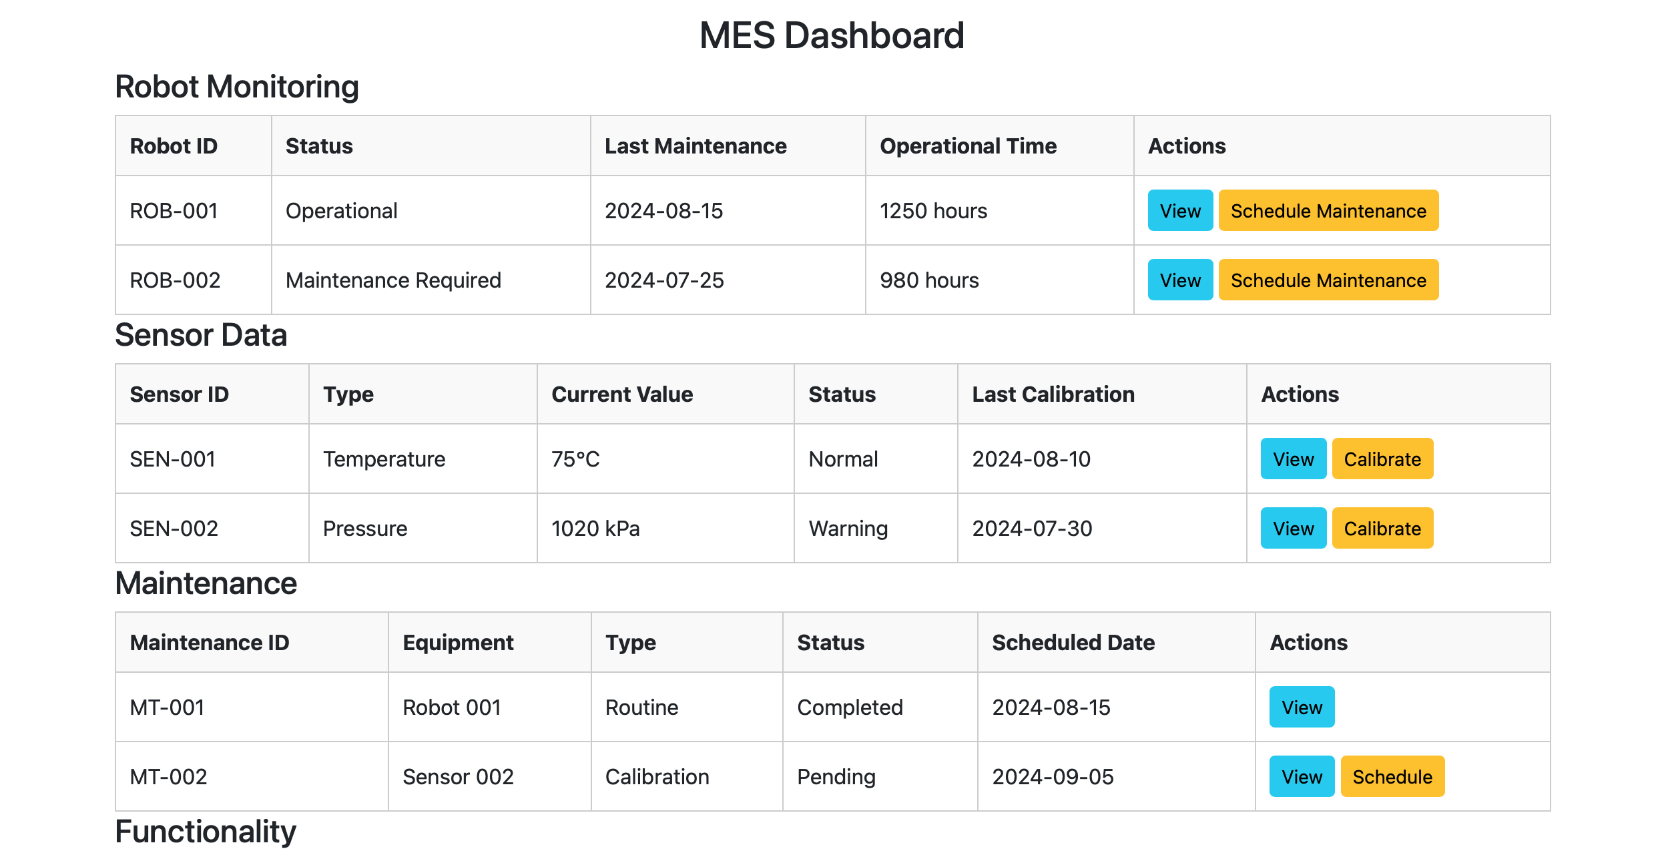
Task: Schedule Maintenance for ROB-002
Action: (1328, 280)
